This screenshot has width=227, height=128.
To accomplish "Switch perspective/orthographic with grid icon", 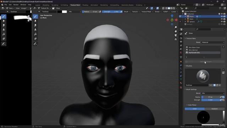I will (x=176, y=39).
